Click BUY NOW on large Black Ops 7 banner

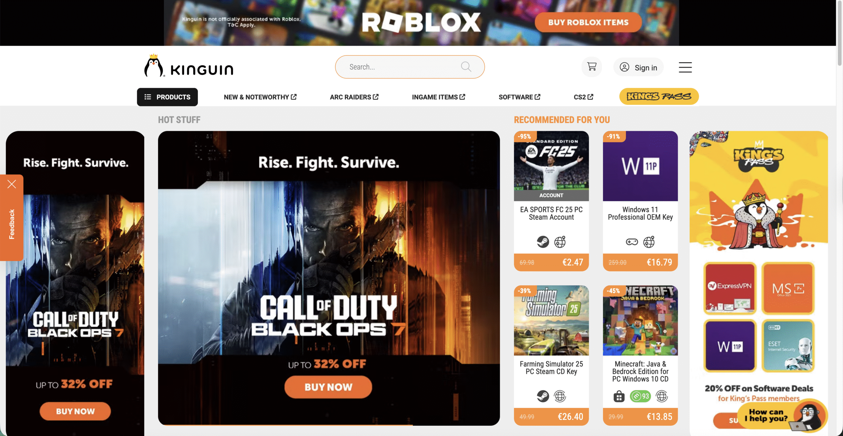coord(328,387)
